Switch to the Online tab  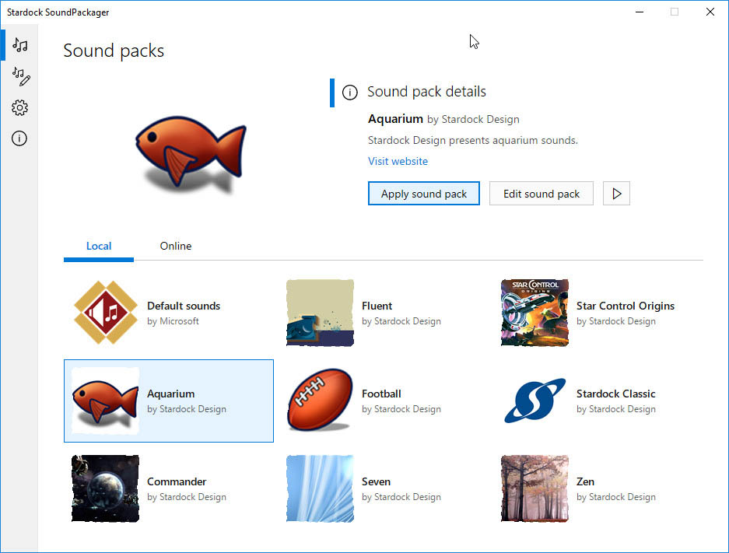[x=176, y=246]
